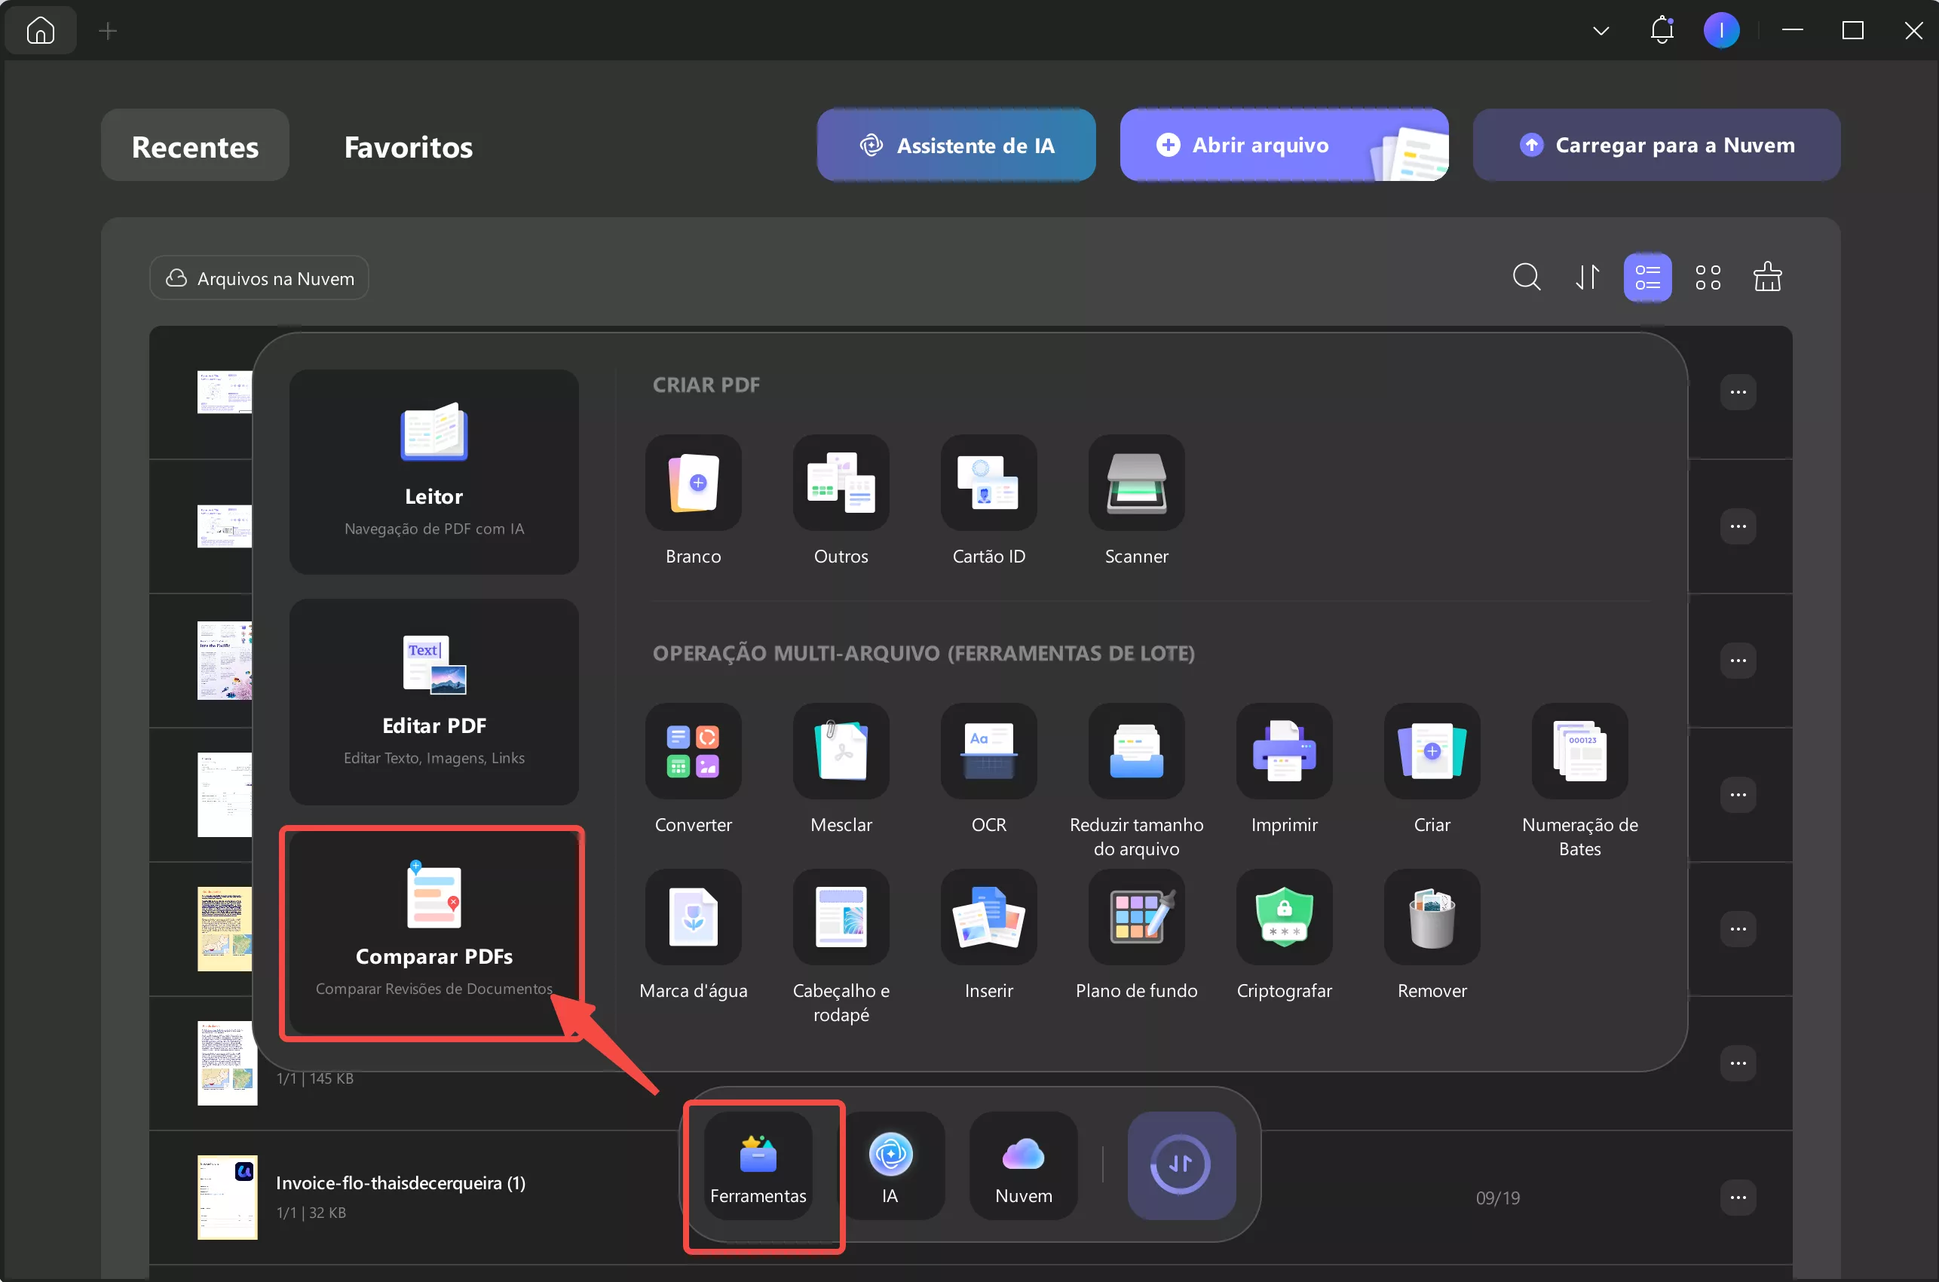Switch to the Favoritos tab
The height and width of the screenshot is (1282, 1939).
coord(409,147)
